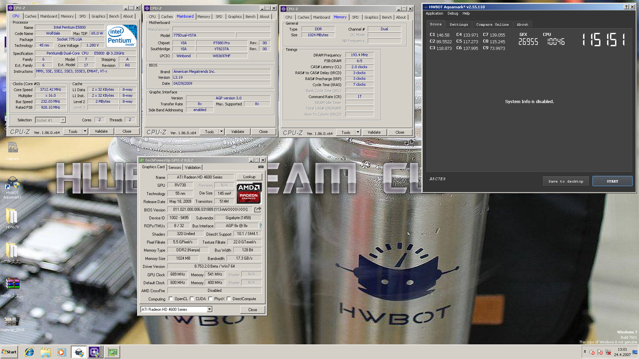Click the GPU-Z title bar application icon
Viewport: 639px width, 359px height.
point(142,160)
